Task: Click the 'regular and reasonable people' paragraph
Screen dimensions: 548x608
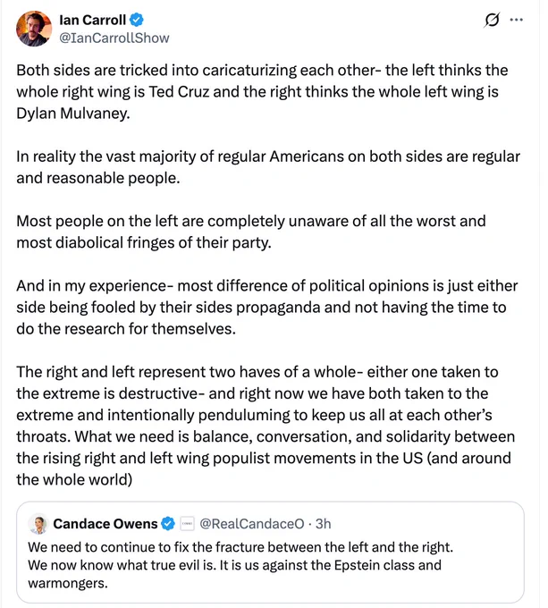Action: click(x=268, y=167)
